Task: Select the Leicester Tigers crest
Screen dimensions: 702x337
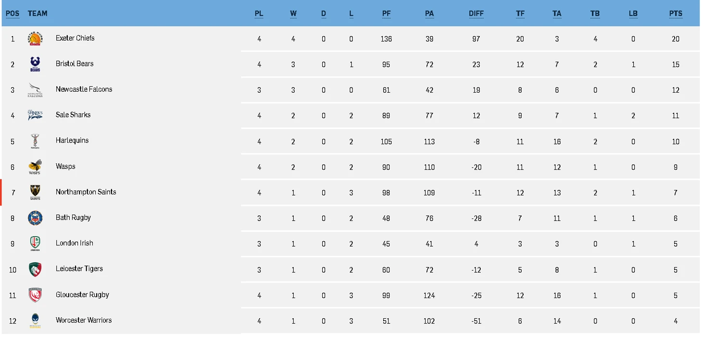Action: pyautogui.click(x=35, y=269)
